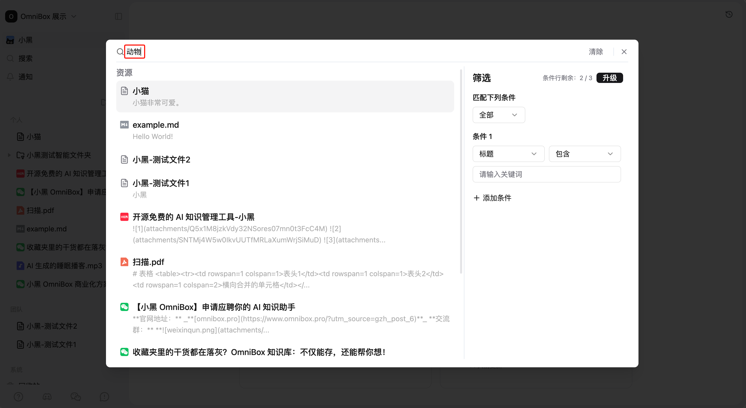746x408 pixels.
Task: Click the OmniBox workspace logo
Action: click(x=11, y=16)
